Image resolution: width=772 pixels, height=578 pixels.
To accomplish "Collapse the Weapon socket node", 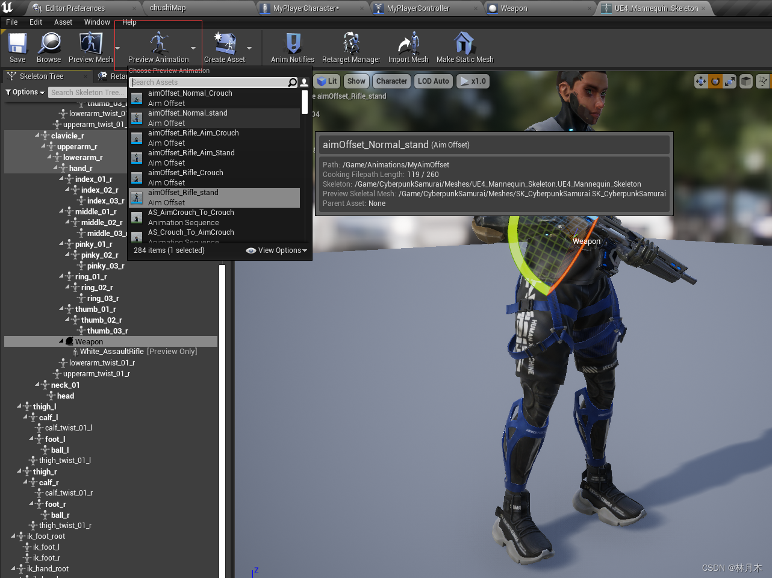I will pos(61,341).
